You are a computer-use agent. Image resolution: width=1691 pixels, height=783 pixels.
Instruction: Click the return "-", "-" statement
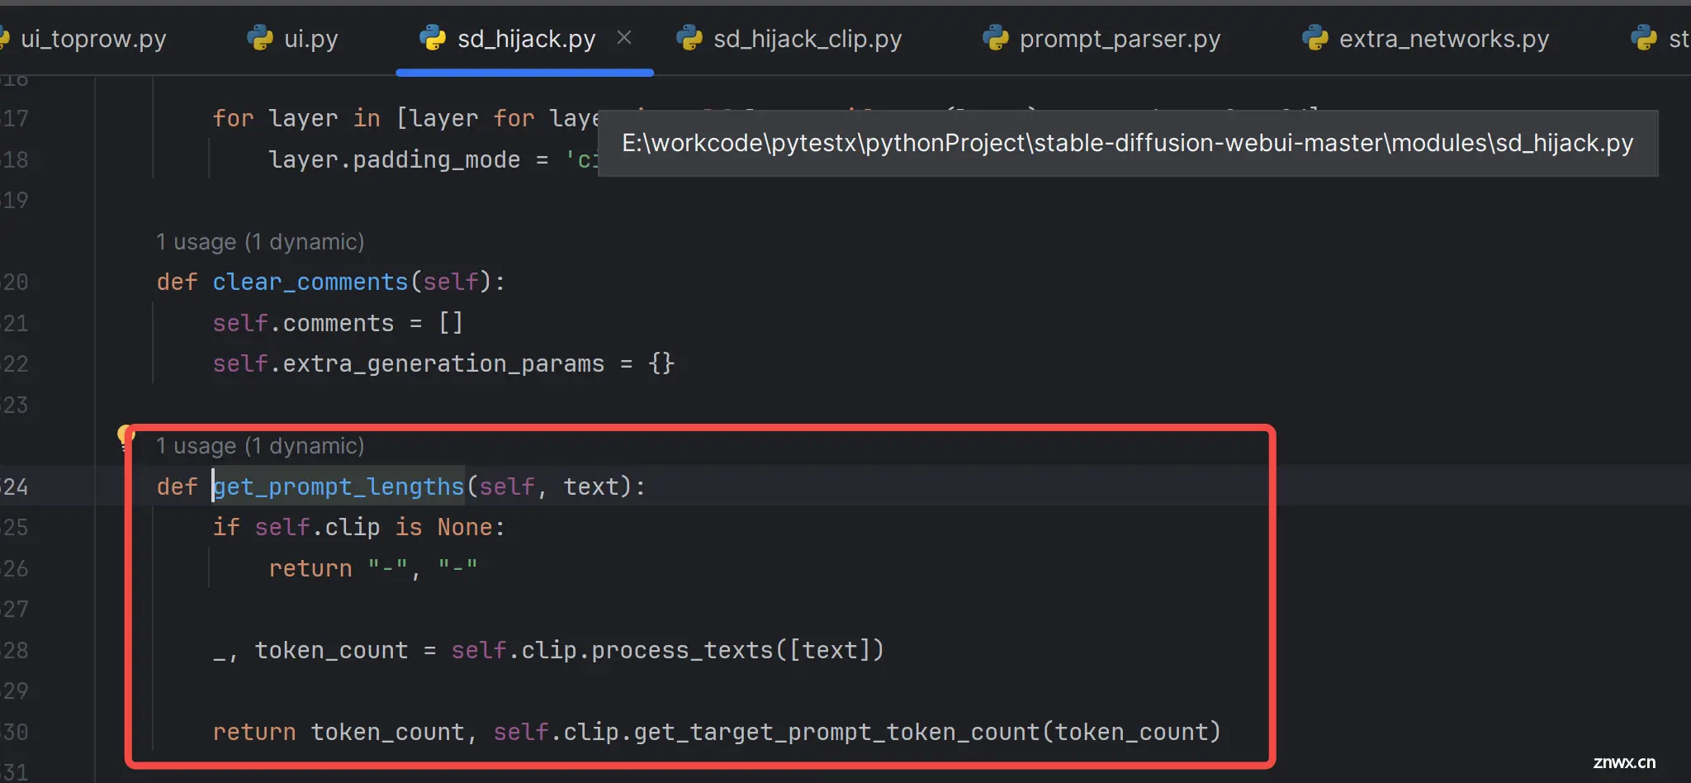(373, 568)
